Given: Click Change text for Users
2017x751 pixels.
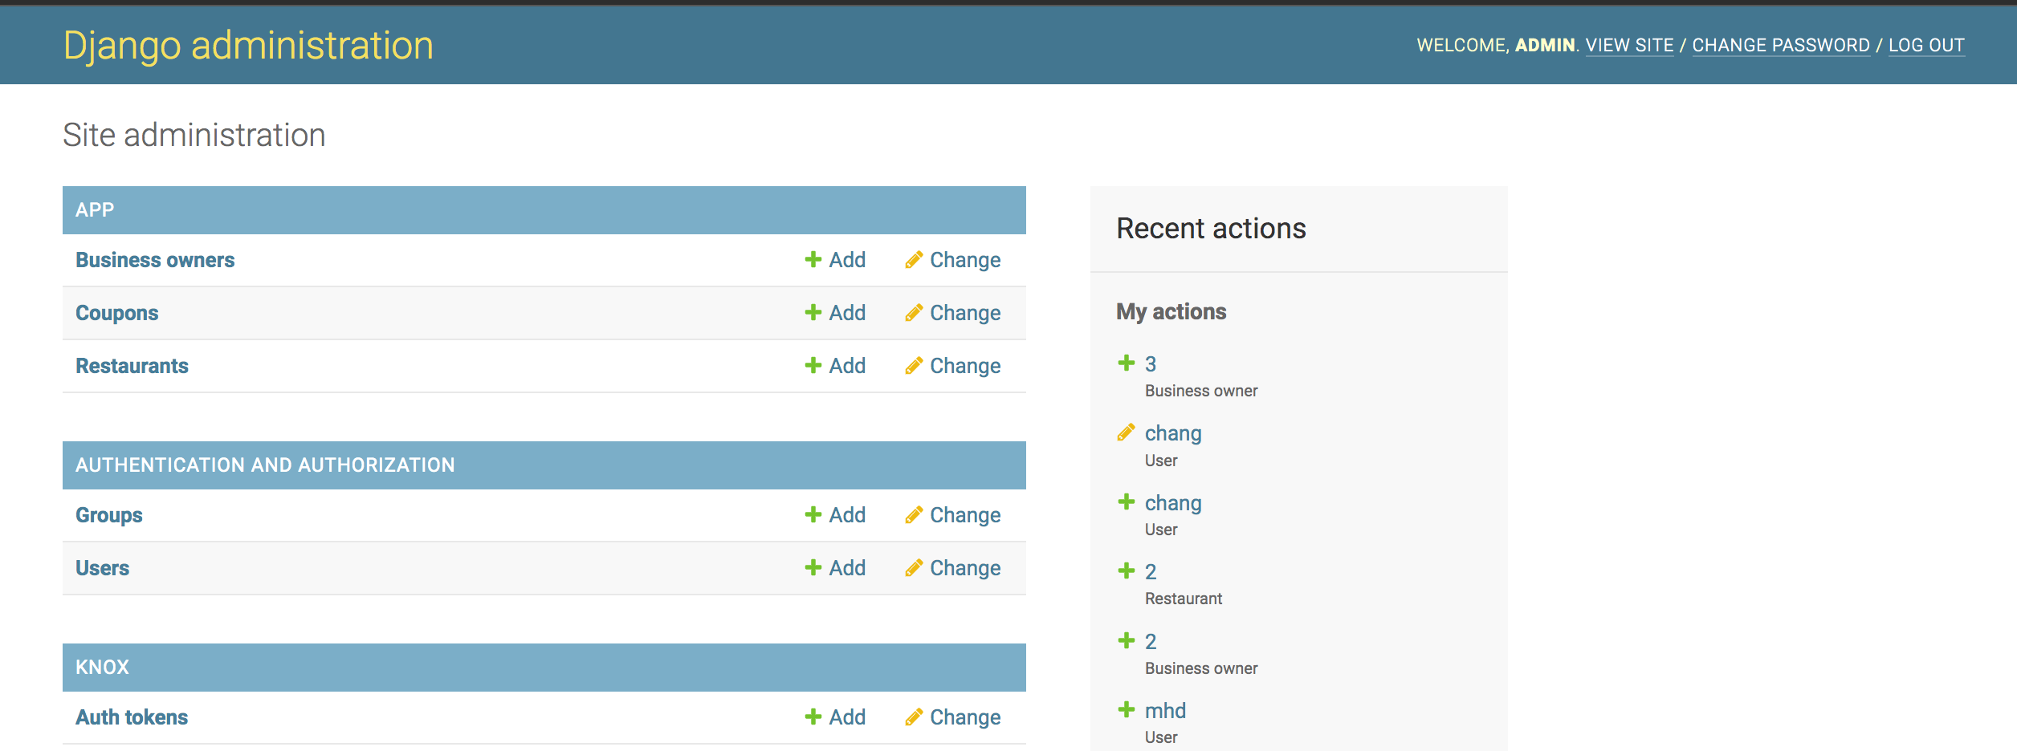Looking at the screenshot, I should 965,568.
